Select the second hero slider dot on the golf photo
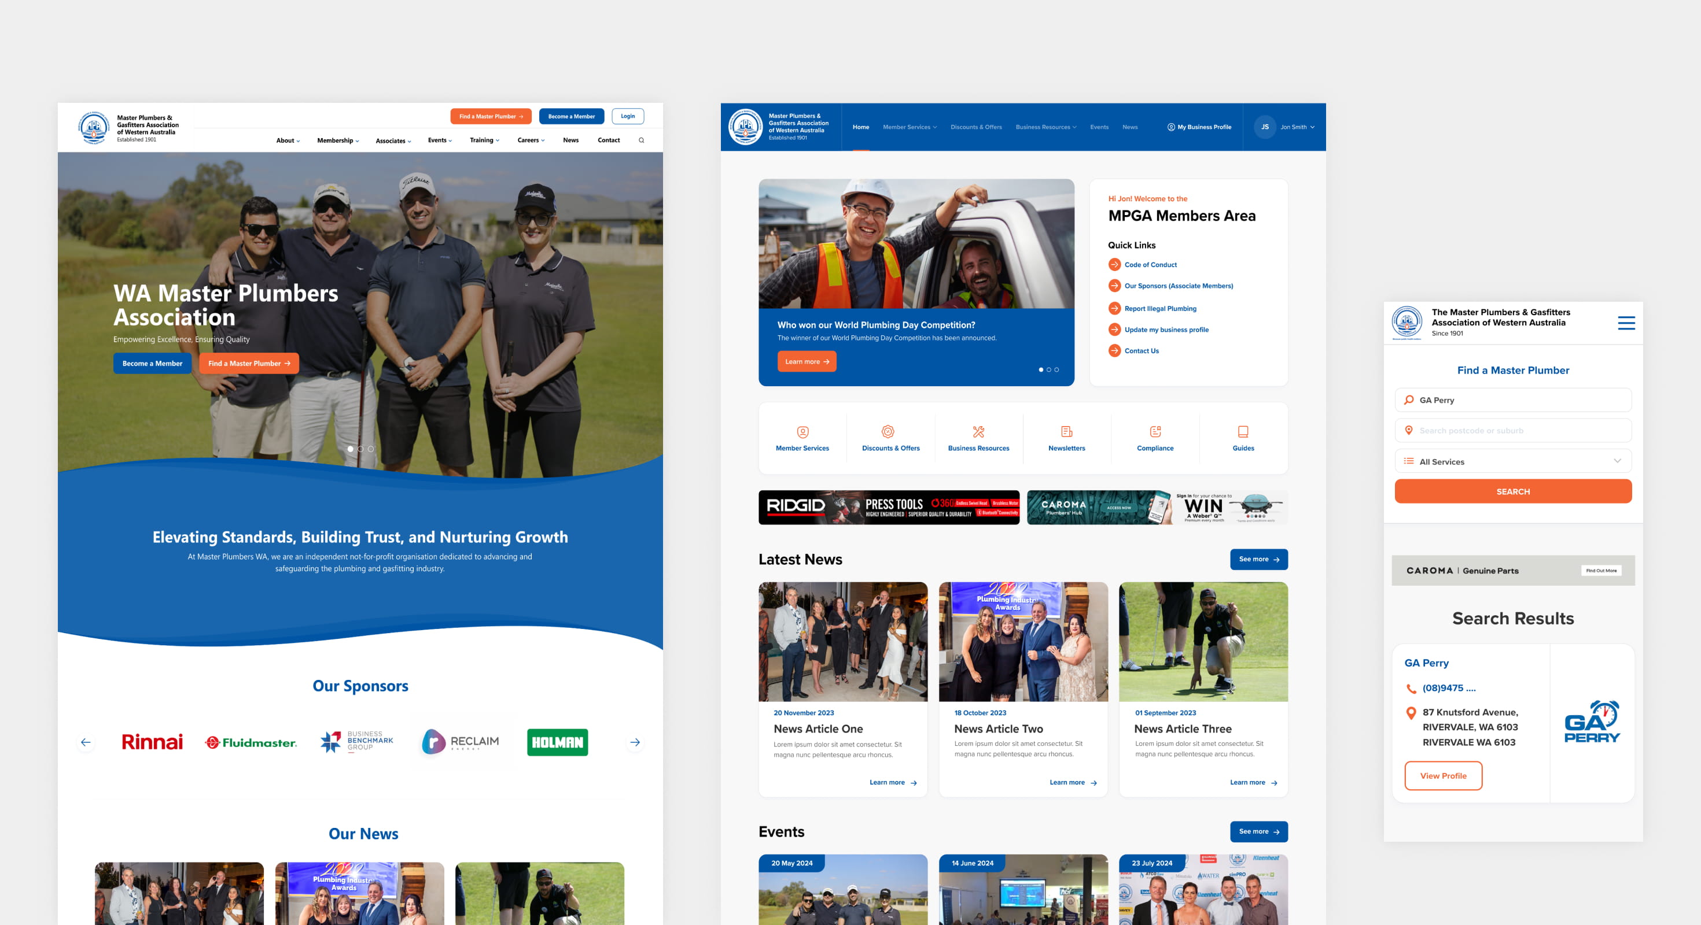 360,449
